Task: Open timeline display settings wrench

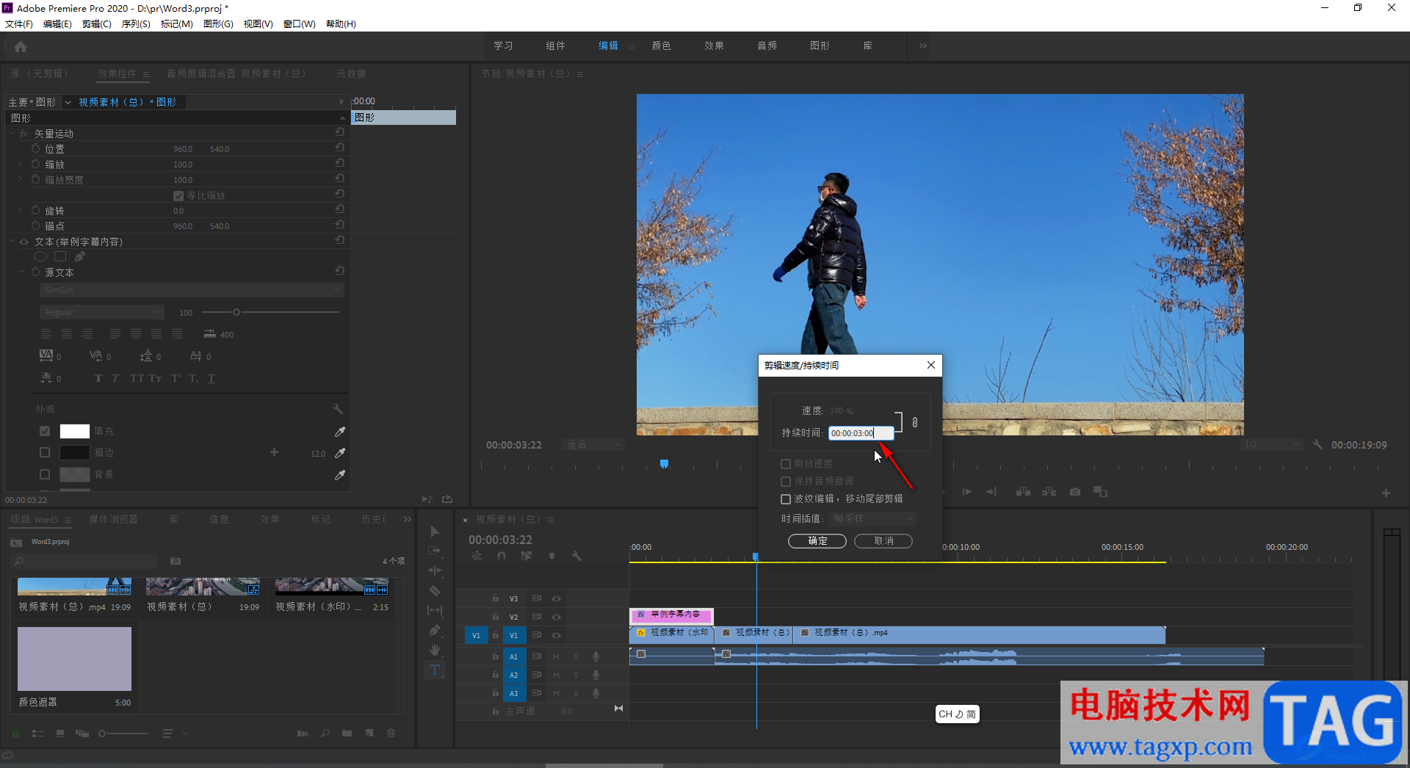Action: pyautogui.click(x=576, y=557)
